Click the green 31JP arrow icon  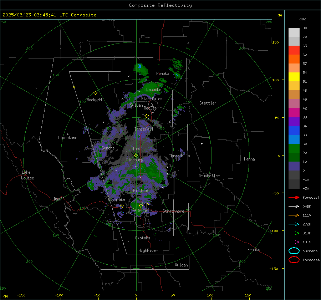[x=294, y=233]
